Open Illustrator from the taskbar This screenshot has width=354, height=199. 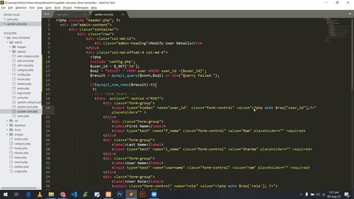(x=143, y=194)
